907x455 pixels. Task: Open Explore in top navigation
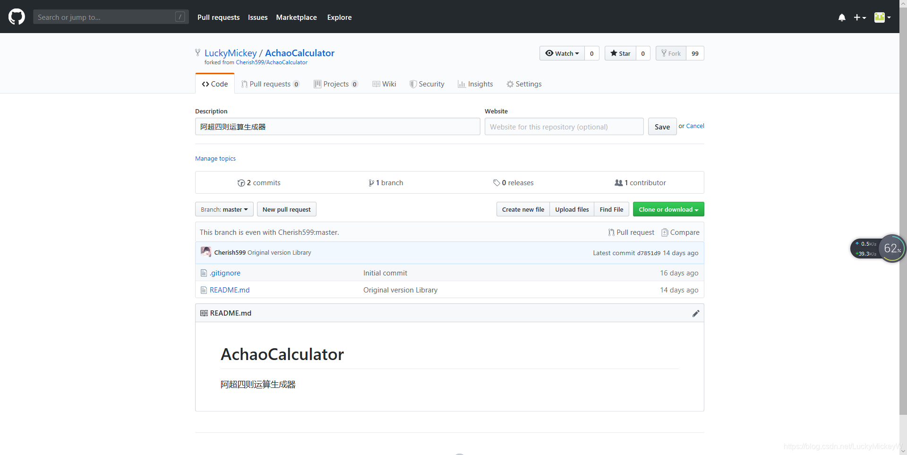point(339,17)
